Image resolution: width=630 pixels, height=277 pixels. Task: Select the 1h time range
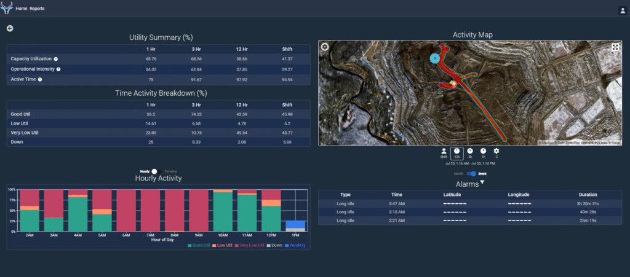(483, 152)
